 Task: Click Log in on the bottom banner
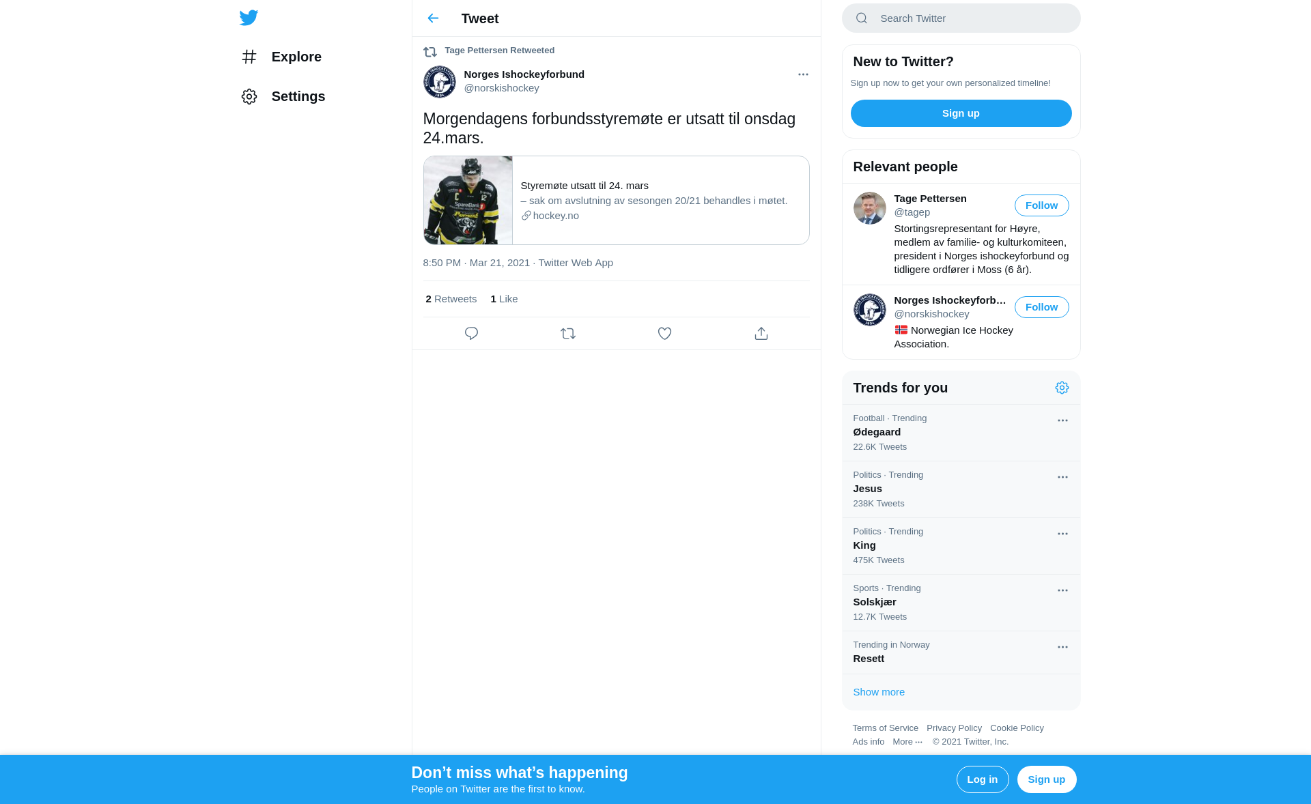(x=982, y=779)
